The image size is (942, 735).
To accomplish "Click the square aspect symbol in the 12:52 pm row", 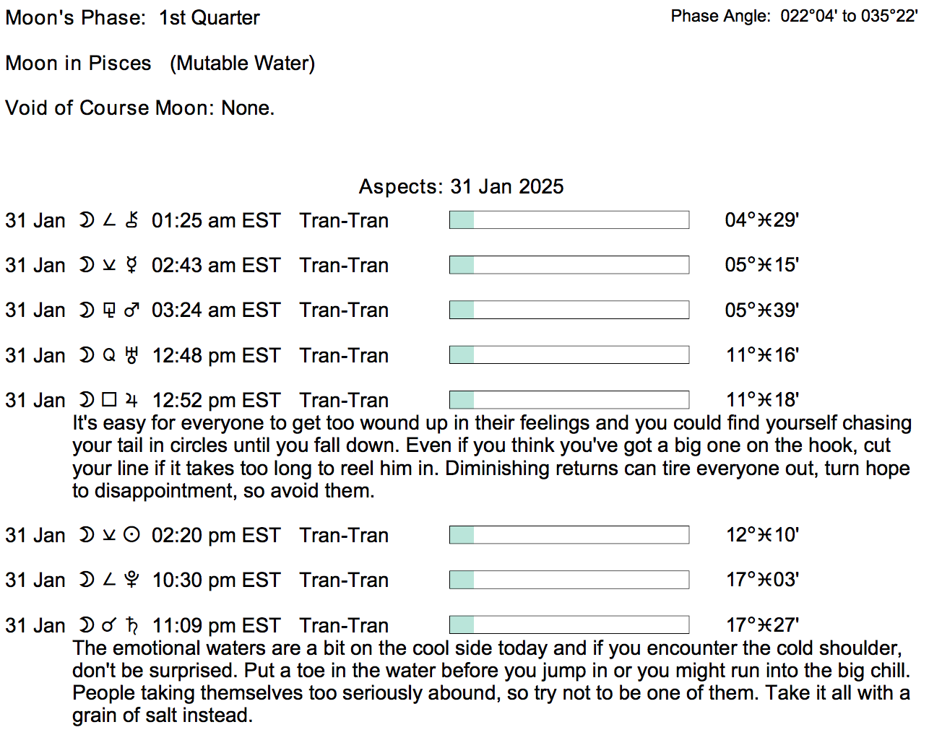I will click(x=109, y=400).
